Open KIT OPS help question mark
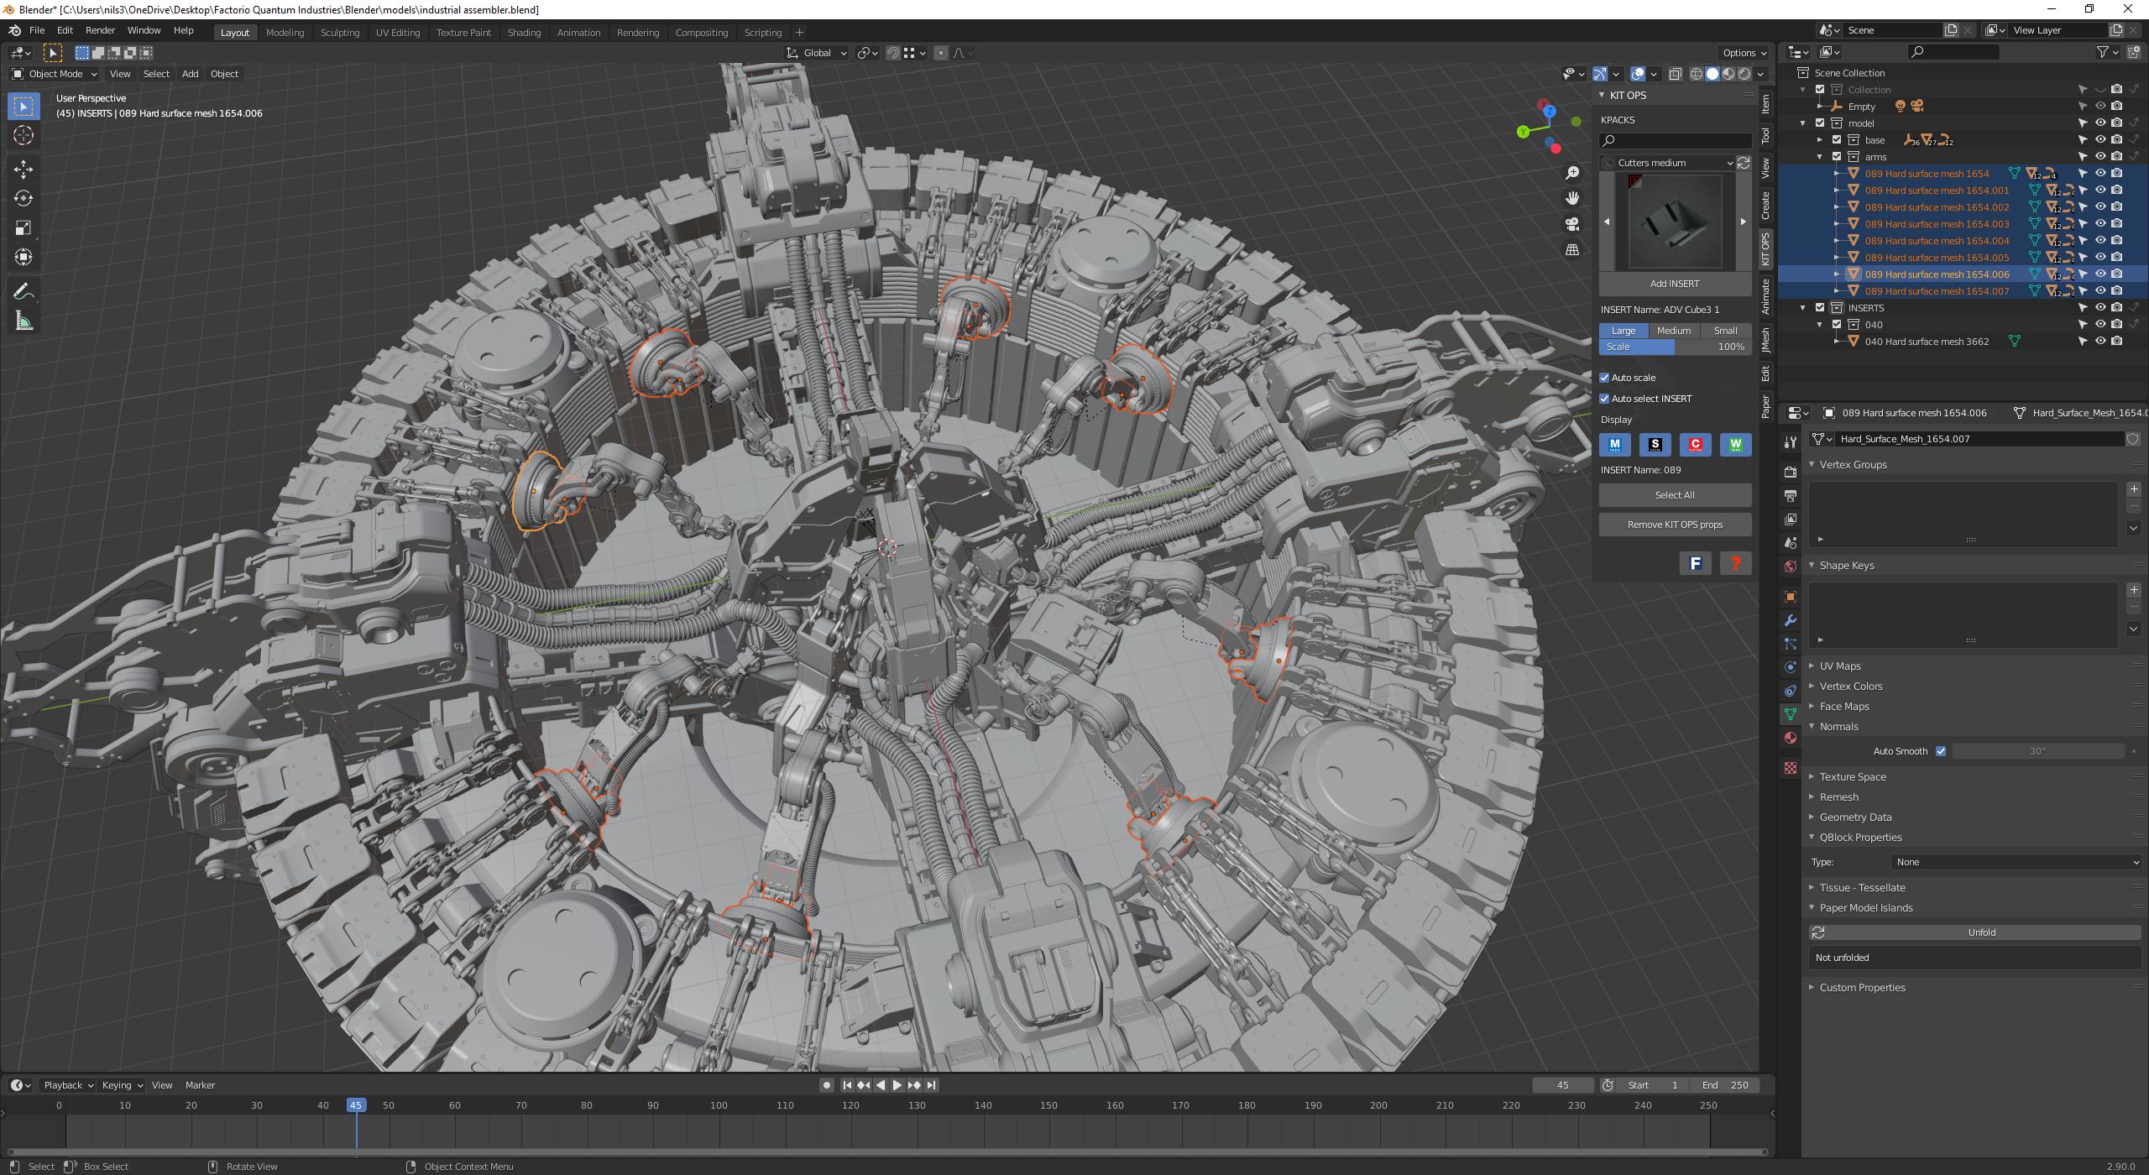This screenshot has width=2149, height=1175. [x=1736, y=563]
